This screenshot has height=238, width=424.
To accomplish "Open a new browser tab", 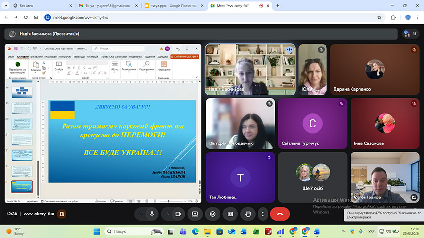I will (x=277, y=5).
